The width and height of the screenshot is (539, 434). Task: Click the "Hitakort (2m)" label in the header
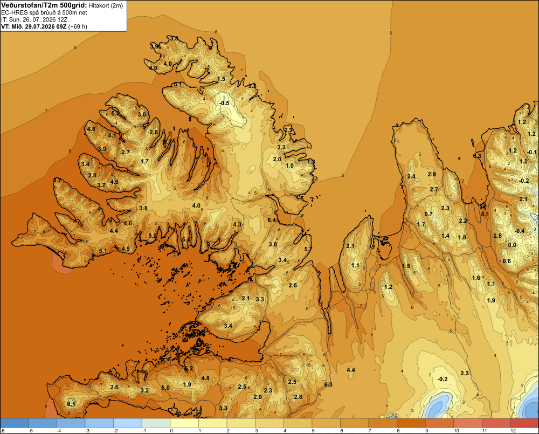pyautogui.click(x=106, y=5)
